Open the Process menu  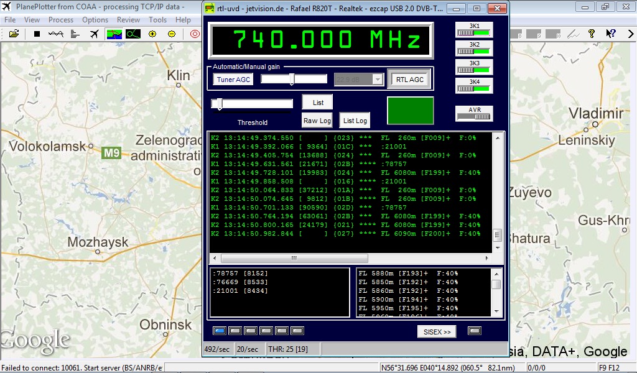[61, 19]
